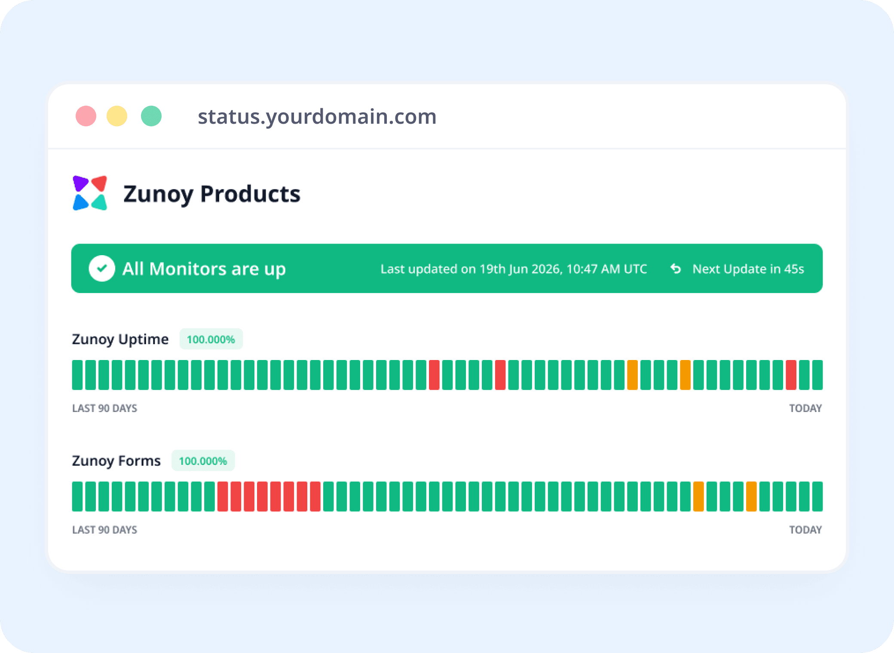
Task: Click the green window dot
Action: [151, 116]
